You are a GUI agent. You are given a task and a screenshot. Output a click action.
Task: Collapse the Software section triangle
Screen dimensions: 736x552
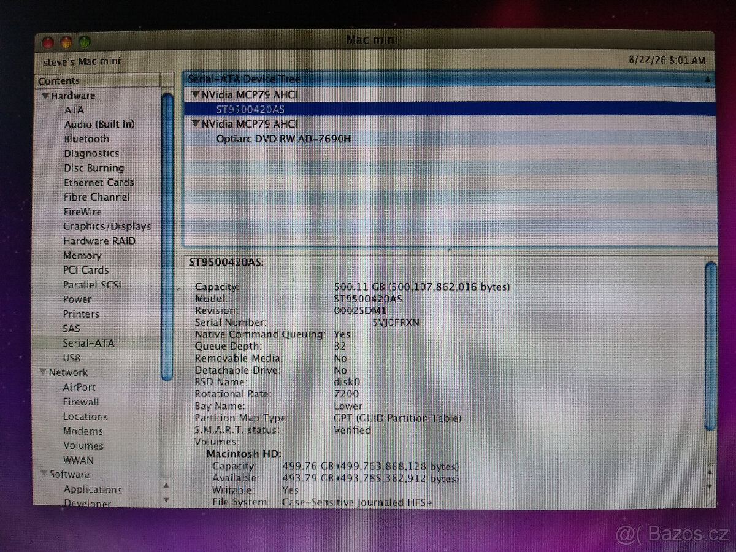[44, 473]
